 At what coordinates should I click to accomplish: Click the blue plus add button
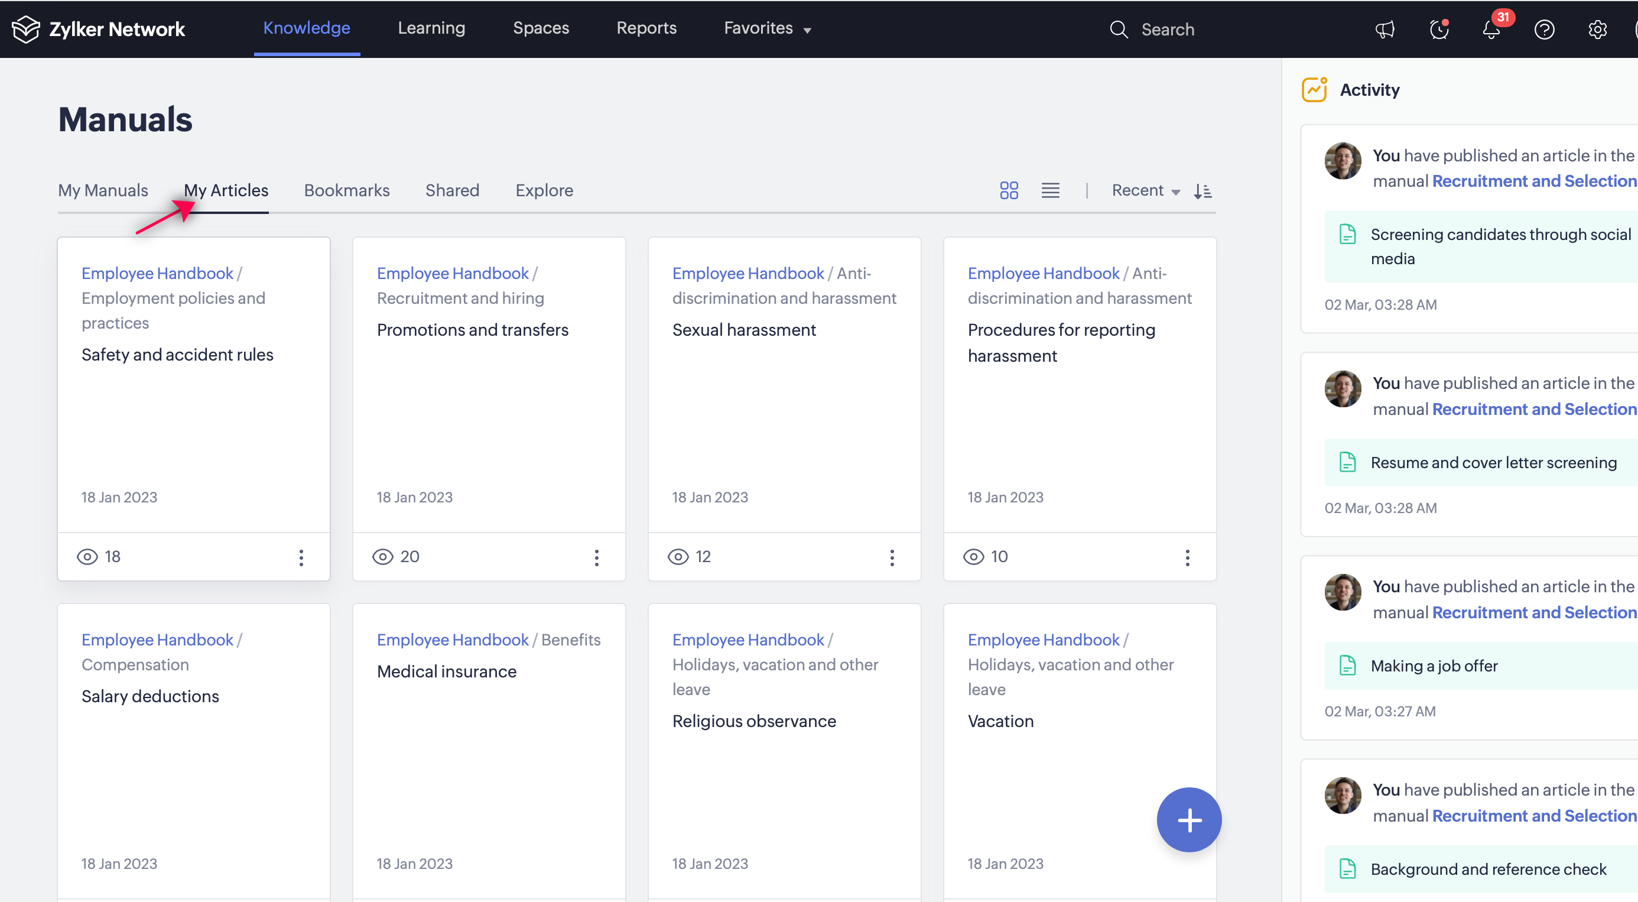[x=1188, y=820]
